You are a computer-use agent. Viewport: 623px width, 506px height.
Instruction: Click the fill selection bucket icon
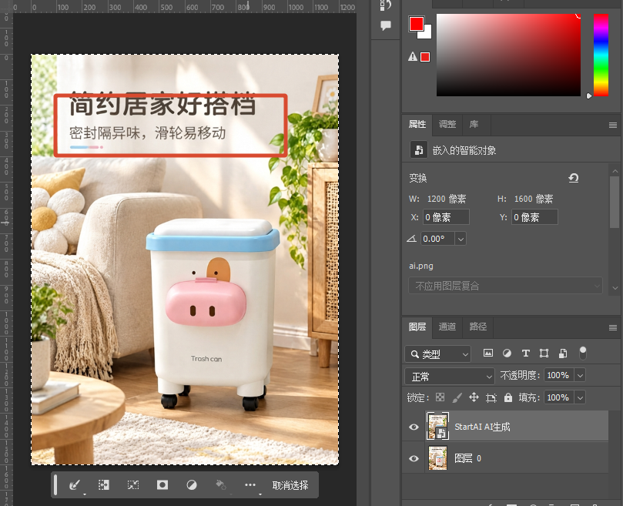[x=220, y=485]
